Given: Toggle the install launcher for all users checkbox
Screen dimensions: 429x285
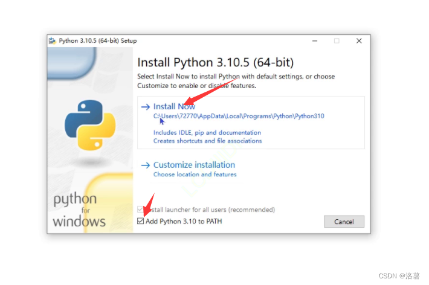Looking at the screenshot, I should click(x=140, y=210).
